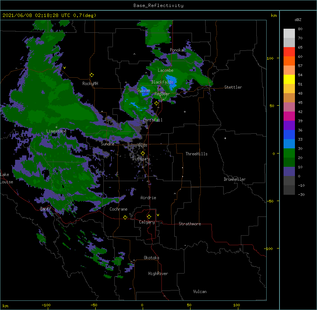Select the asterisk marker east of Innisfail
The height and width of the screenshot is (310, 317).
coord(185,112)
